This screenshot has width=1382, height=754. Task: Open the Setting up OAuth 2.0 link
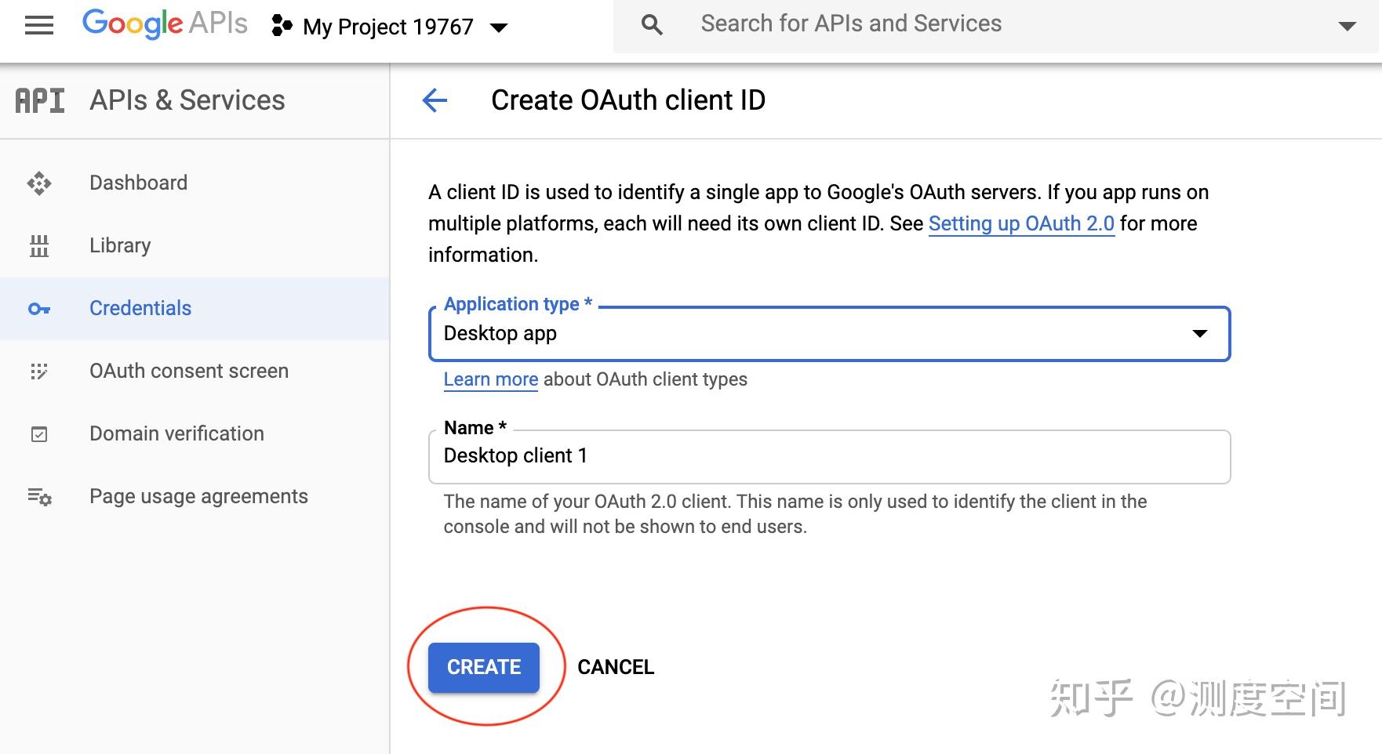(x=1021, y=223)
